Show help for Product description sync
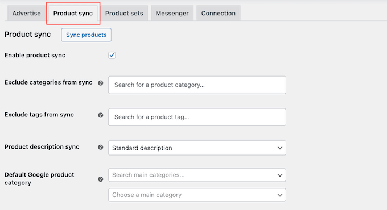Viewport: 387px width, 210px height. pyautogui.click(x=101, y=147)
